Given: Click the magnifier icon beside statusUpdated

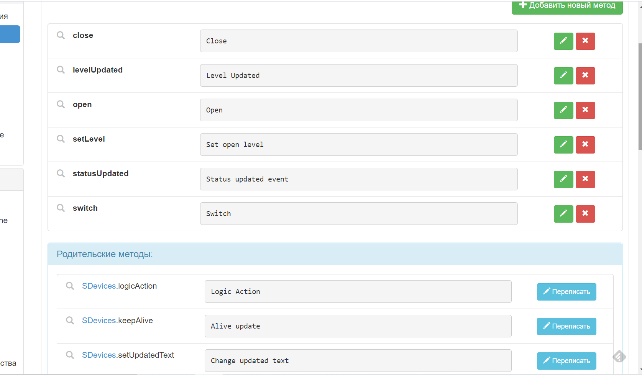Looking at the screenshot, I should point(61,173).
